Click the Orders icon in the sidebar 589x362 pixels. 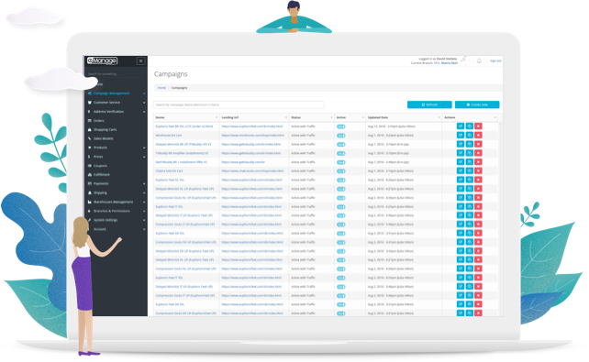coord(89,120)
